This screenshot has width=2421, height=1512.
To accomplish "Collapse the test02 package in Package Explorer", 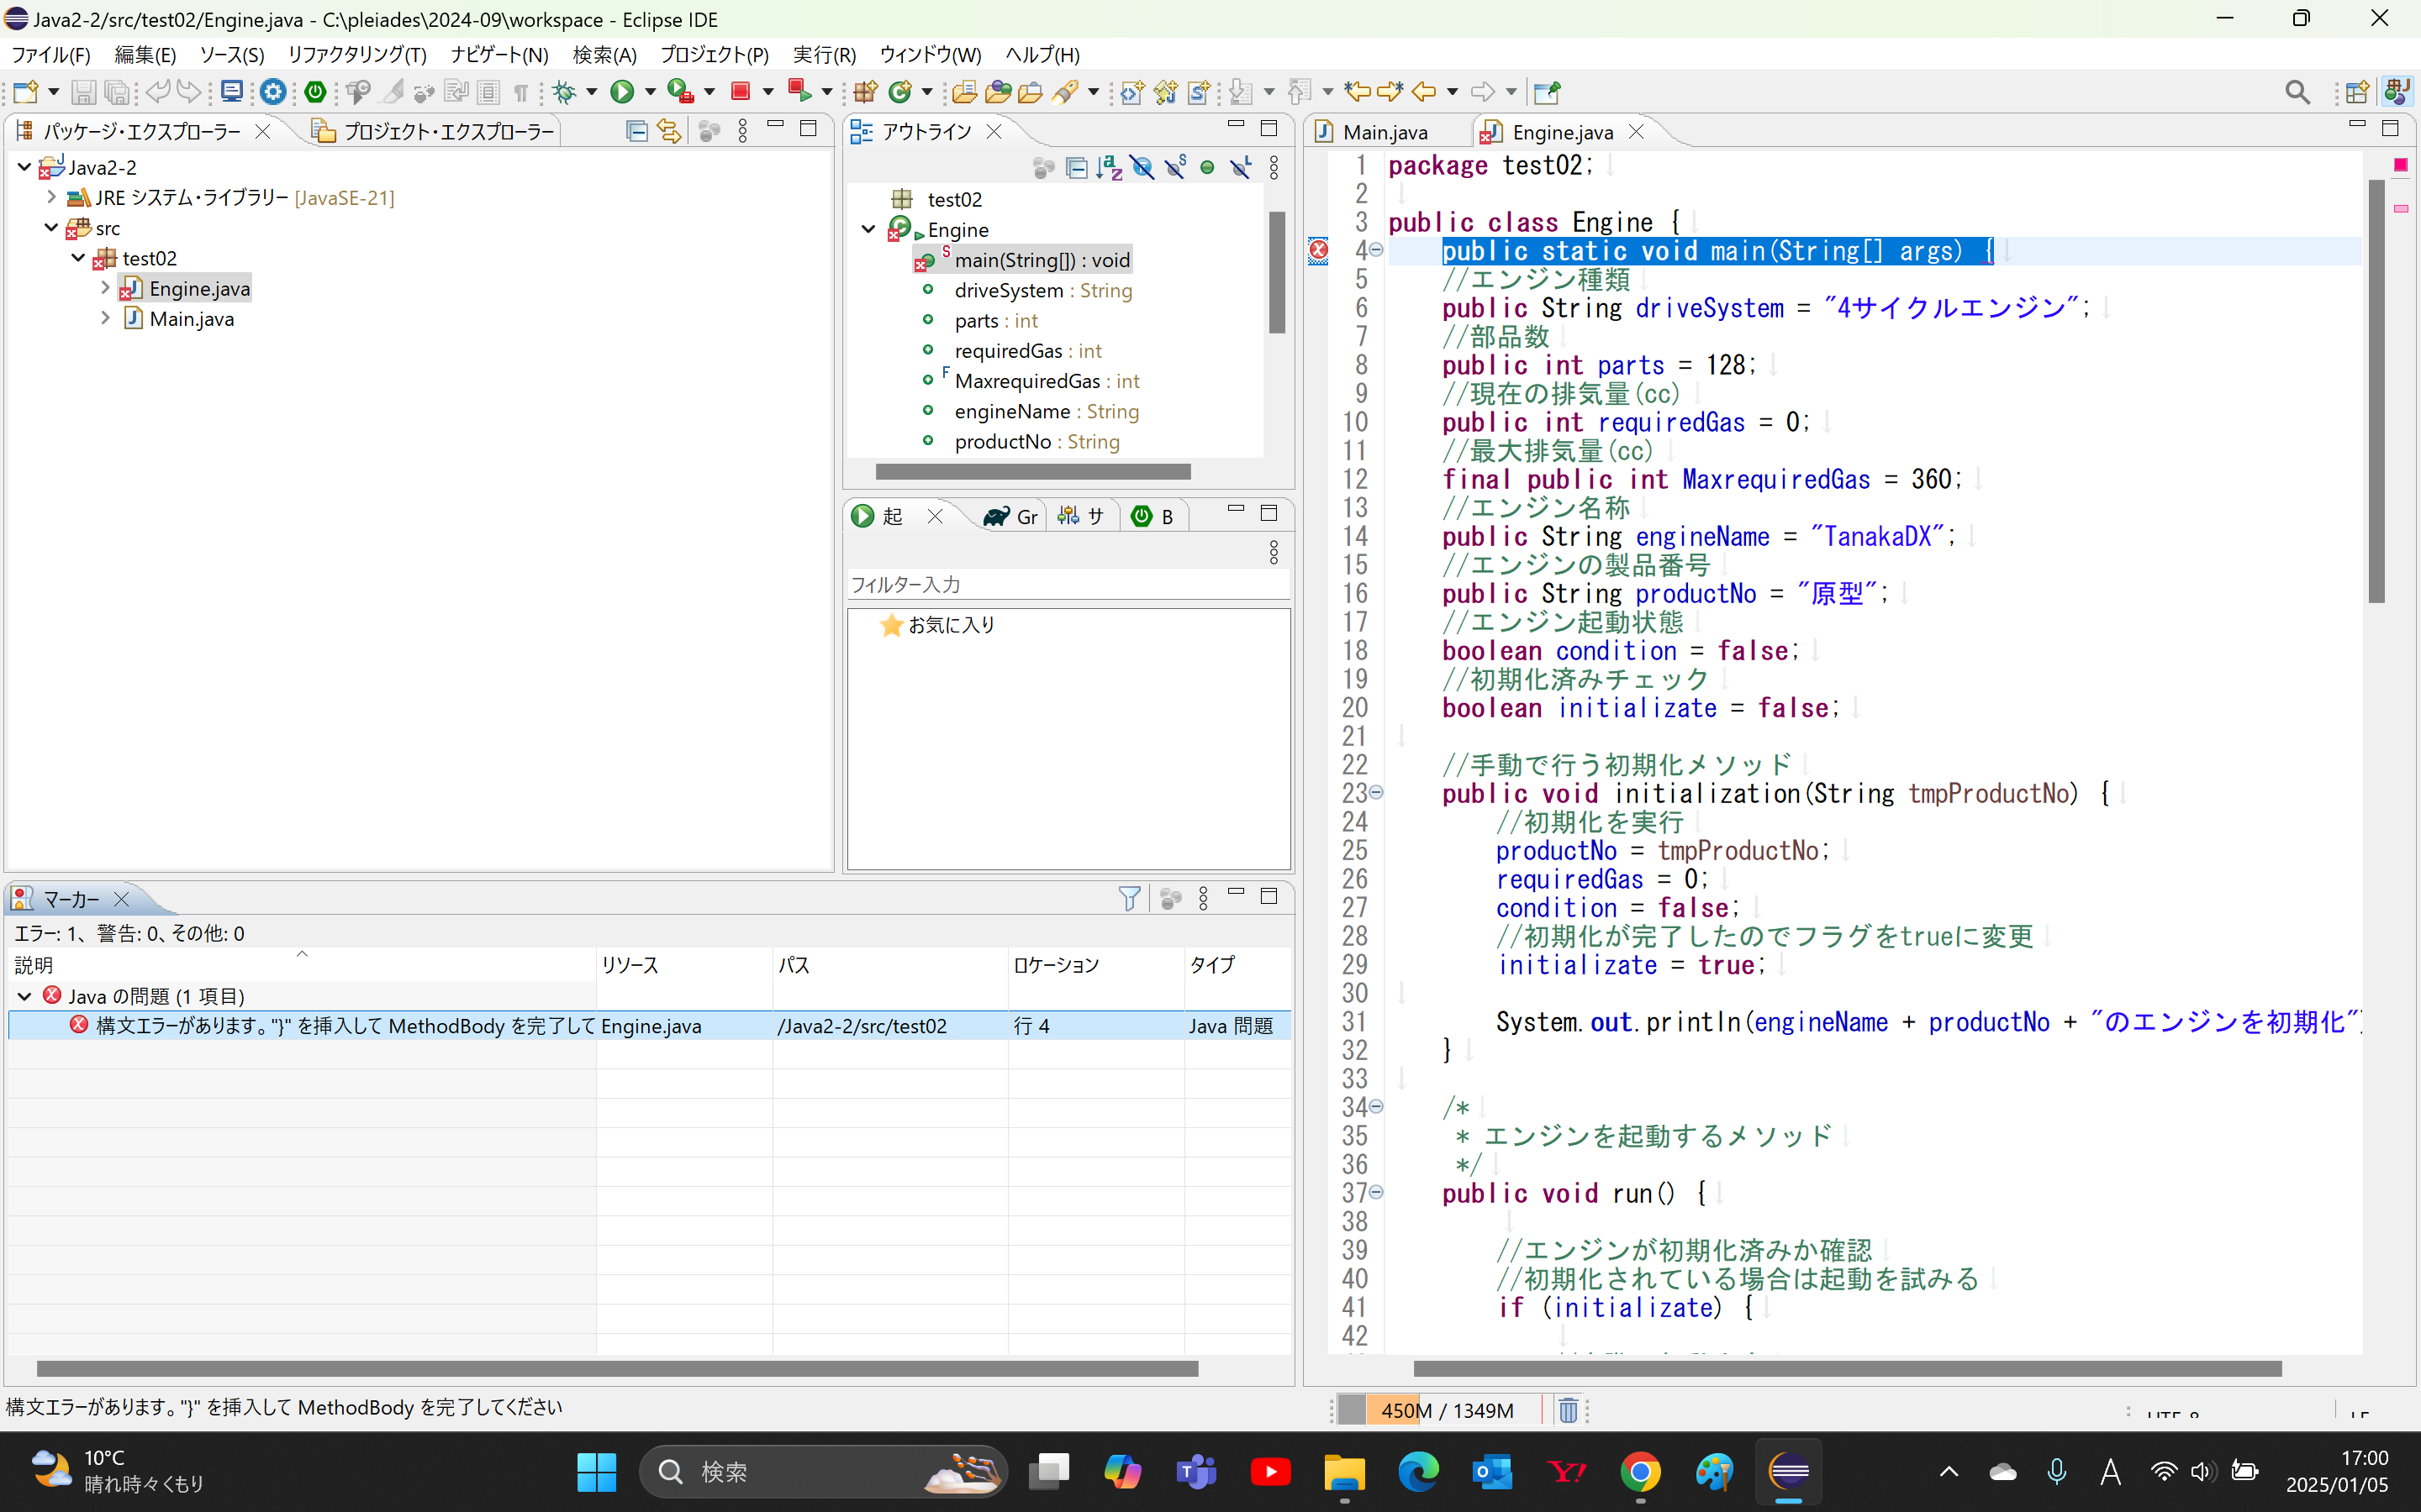I will click(x=78, y=257).
